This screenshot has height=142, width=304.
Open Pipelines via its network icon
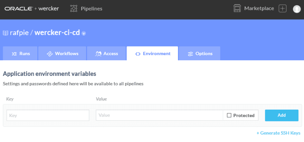click(x=74, y=9)
